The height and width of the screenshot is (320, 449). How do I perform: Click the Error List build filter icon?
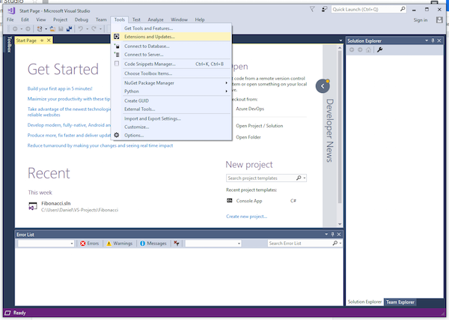point(177,243)
